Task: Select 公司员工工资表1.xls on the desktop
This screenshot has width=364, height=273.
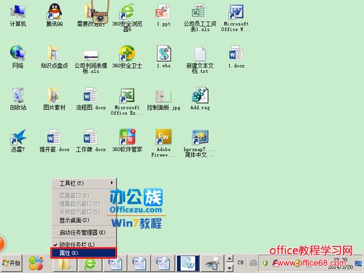Action: [x=200, y=18]
